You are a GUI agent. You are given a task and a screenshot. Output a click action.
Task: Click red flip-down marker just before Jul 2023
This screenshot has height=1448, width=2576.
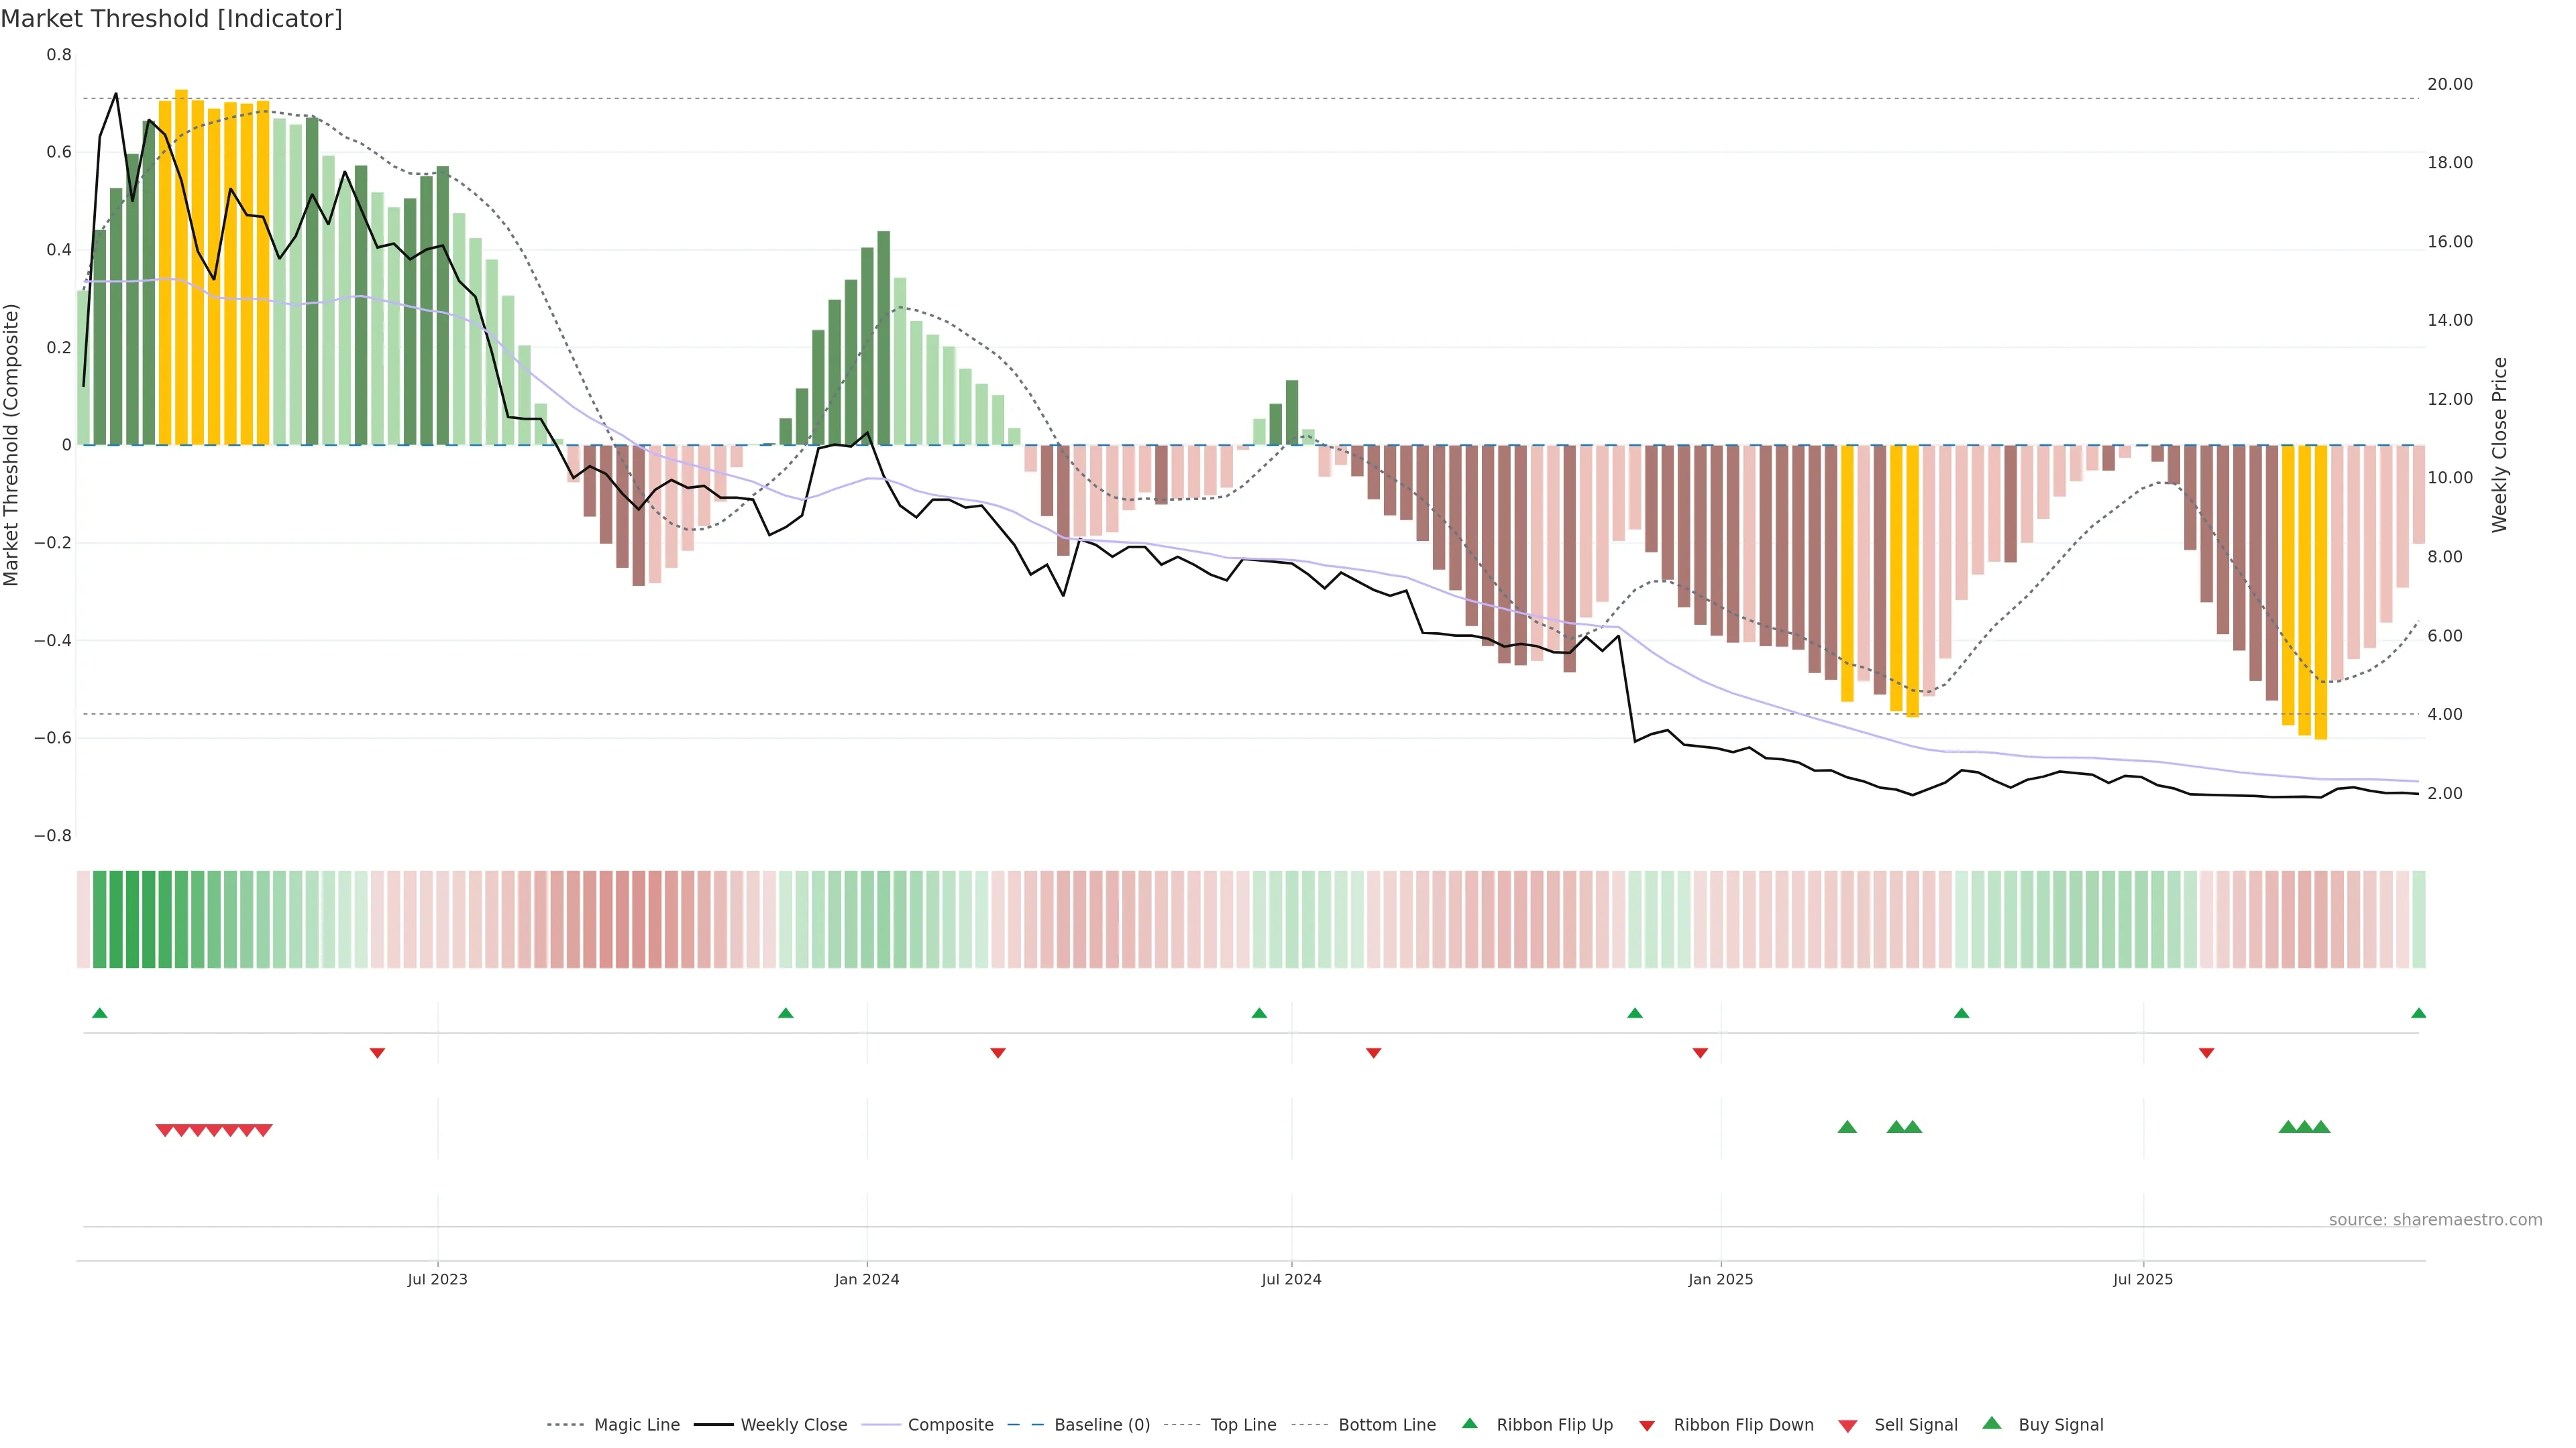377,1053
